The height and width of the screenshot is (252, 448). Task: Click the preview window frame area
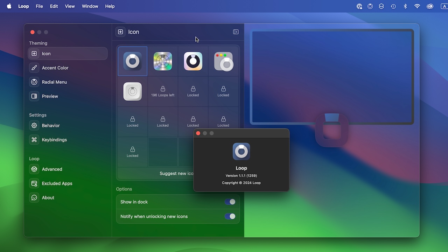pos(332,77)
